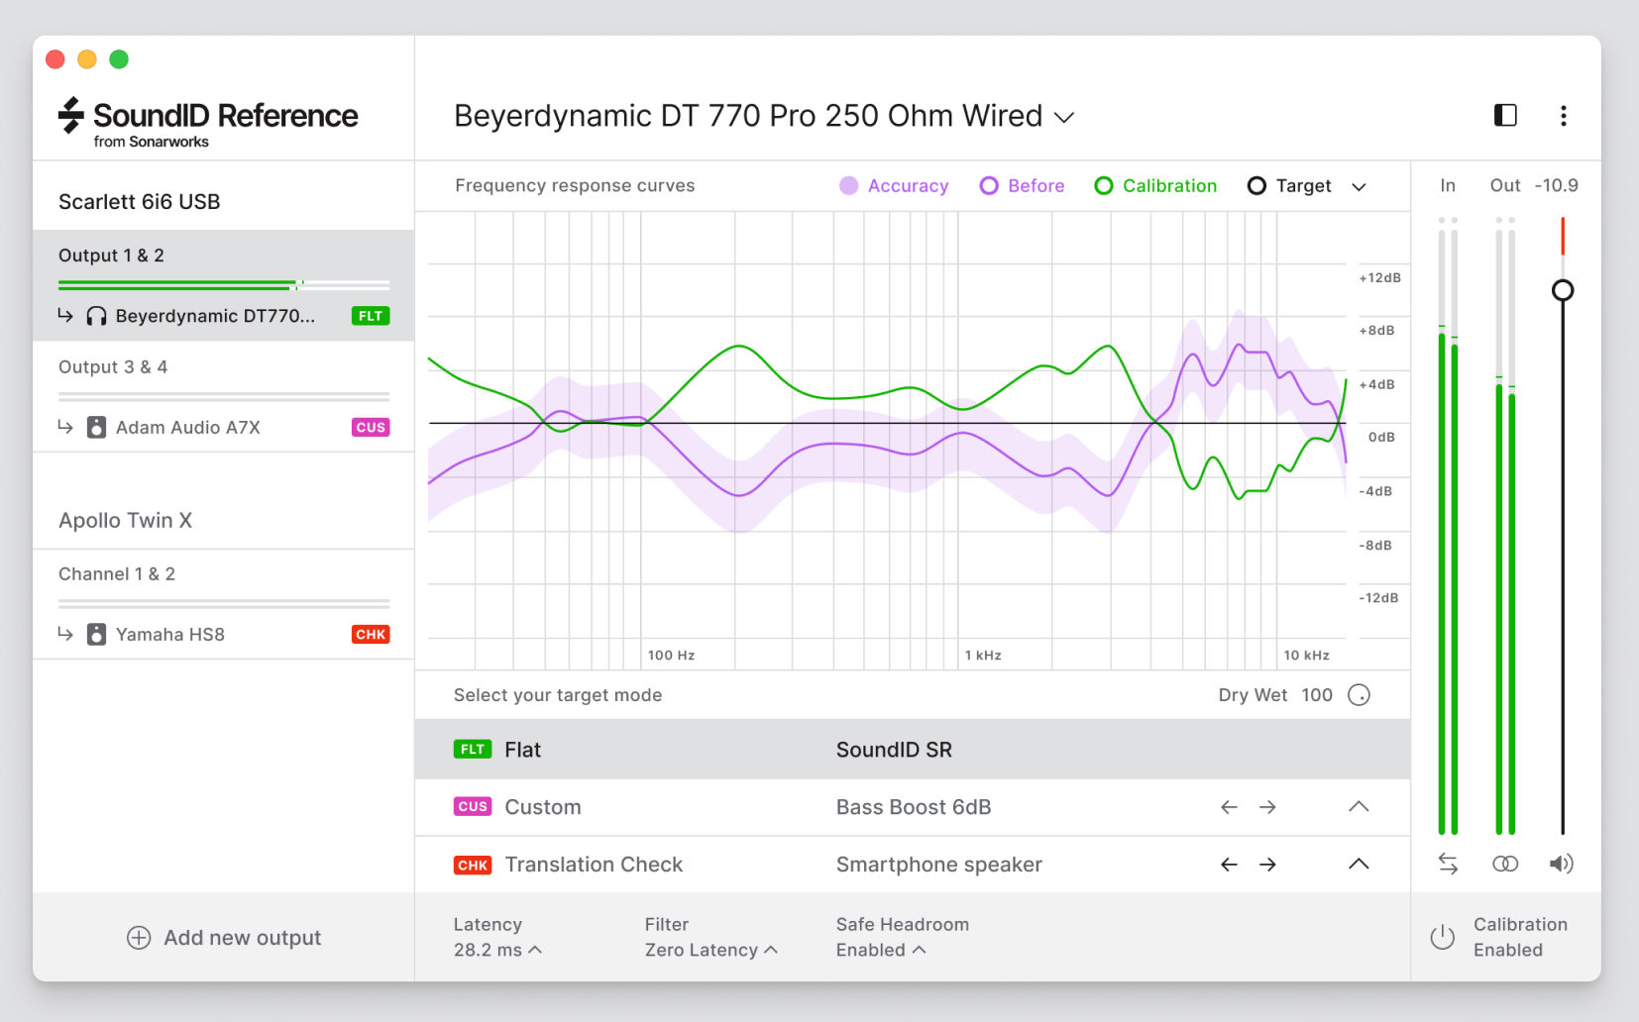Click the CUS badge on Adam Audio row

coord(371,428)
